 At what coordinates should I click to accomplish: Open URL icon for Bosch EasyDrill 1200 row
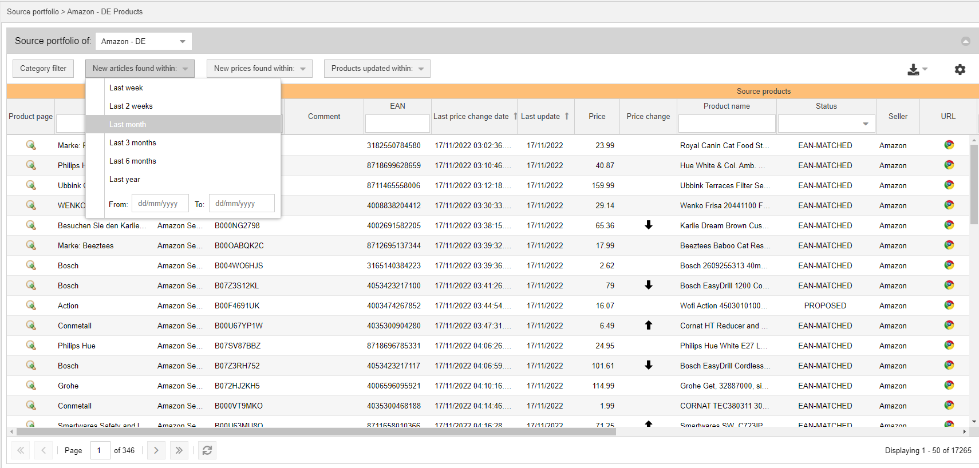point(949,285)
